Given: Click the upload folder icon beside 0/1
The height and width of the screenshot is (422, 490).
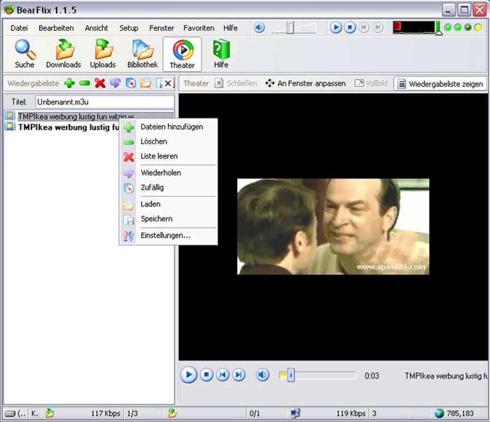Looking at the screenshot, I should coord(172,413).
